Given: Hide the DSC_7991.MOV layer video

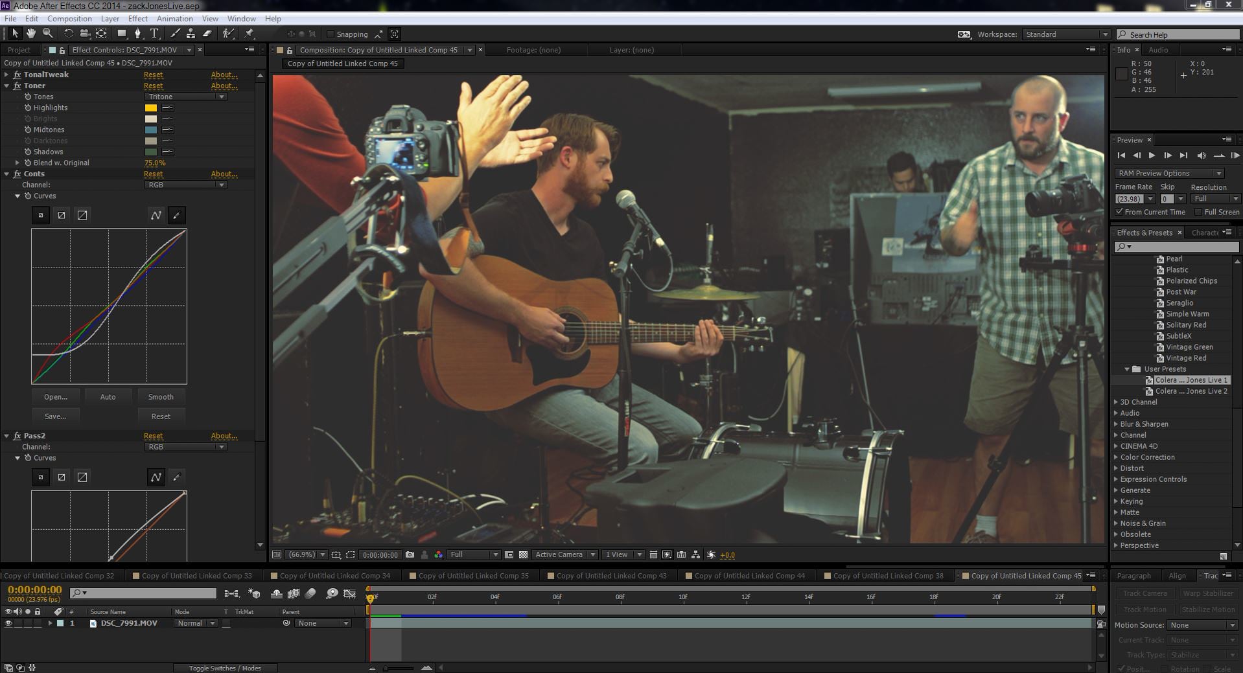Looking at the screenshot, I should tap(8, 623).
